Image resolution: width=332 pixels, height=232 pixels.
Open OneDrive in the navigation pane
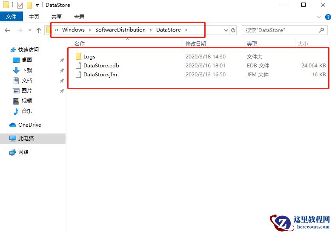30,125
